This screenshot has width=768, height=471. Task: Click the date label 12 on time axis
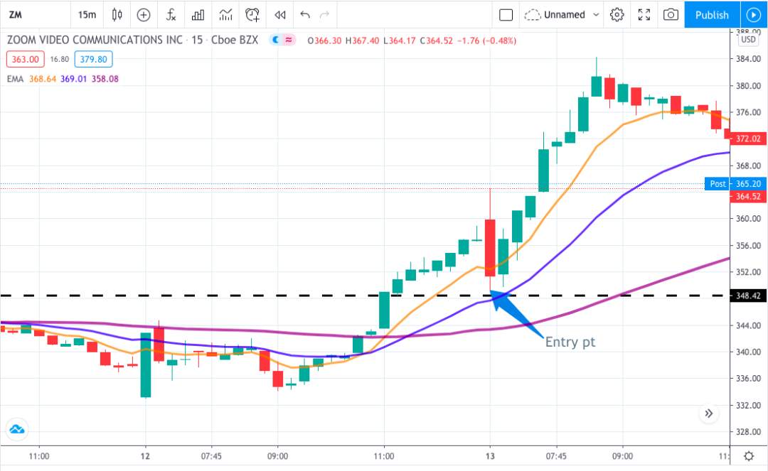pyautogui.click(x=145, y=456)
